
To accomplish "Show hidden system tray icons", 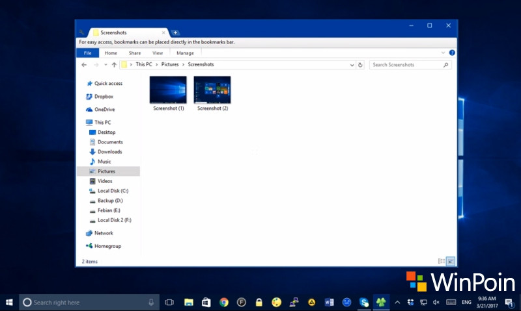I will pyautogui.click(x=397, y=303).
